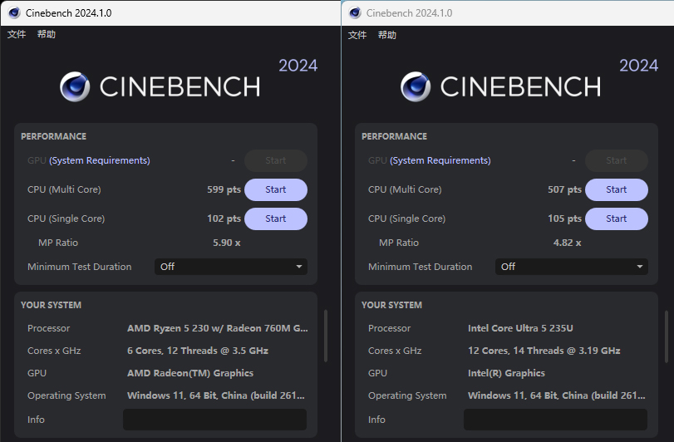The height and width of the screenshot is (442, 674).
Task: Open 帮助 menu in left window
Action: click(x=47, y=35)
